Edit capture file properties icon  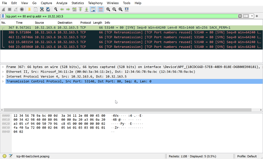coord(11,156)
